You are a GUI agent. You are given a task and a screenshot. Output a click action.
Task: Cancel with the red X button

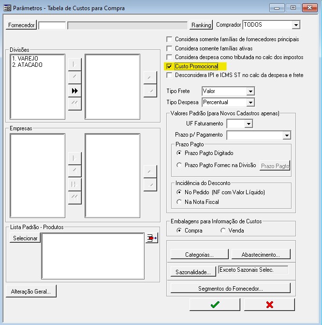pyautogui.click(x=269, y=305)
